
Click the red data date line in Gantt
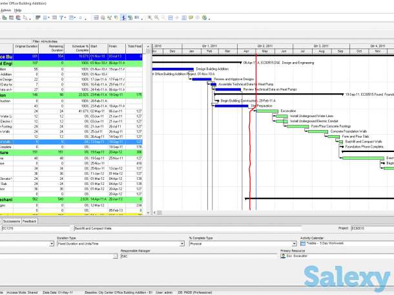click(x=249, y=162)
